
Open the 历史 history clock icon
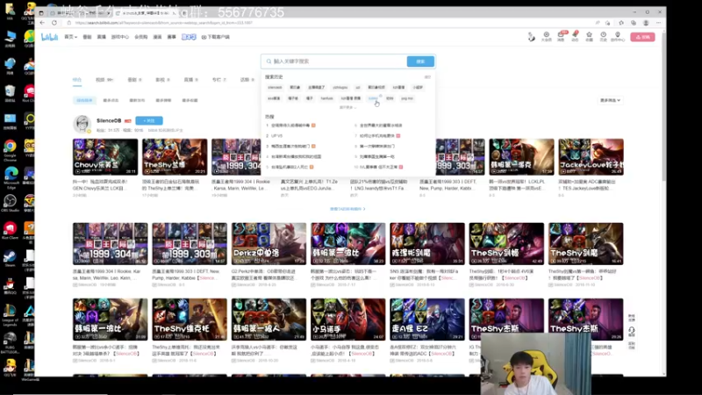pyautogui.click(x=604, y=37)
